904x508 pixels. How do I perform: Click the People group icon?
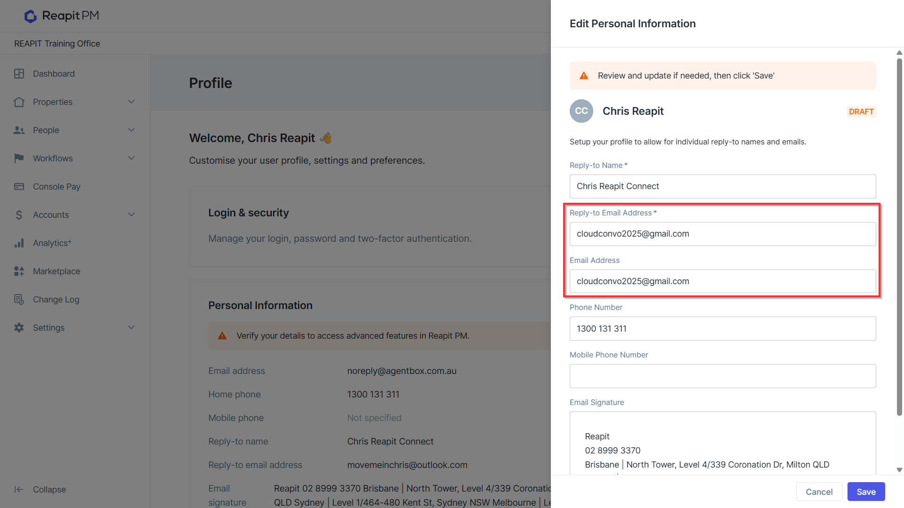click(19, 130)
